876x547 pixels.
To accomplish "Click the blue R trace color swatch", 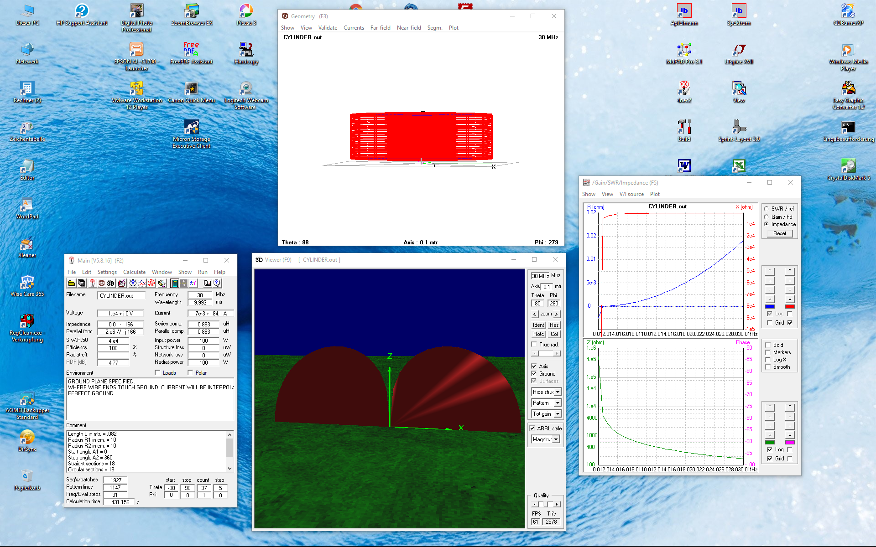I will 770,307.
